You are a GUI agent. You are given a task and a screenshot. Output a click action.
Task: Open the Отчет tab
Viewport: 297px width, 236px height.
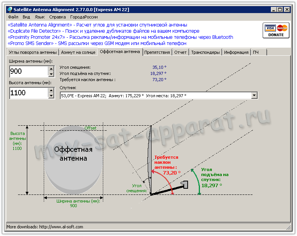click(180, 52)
